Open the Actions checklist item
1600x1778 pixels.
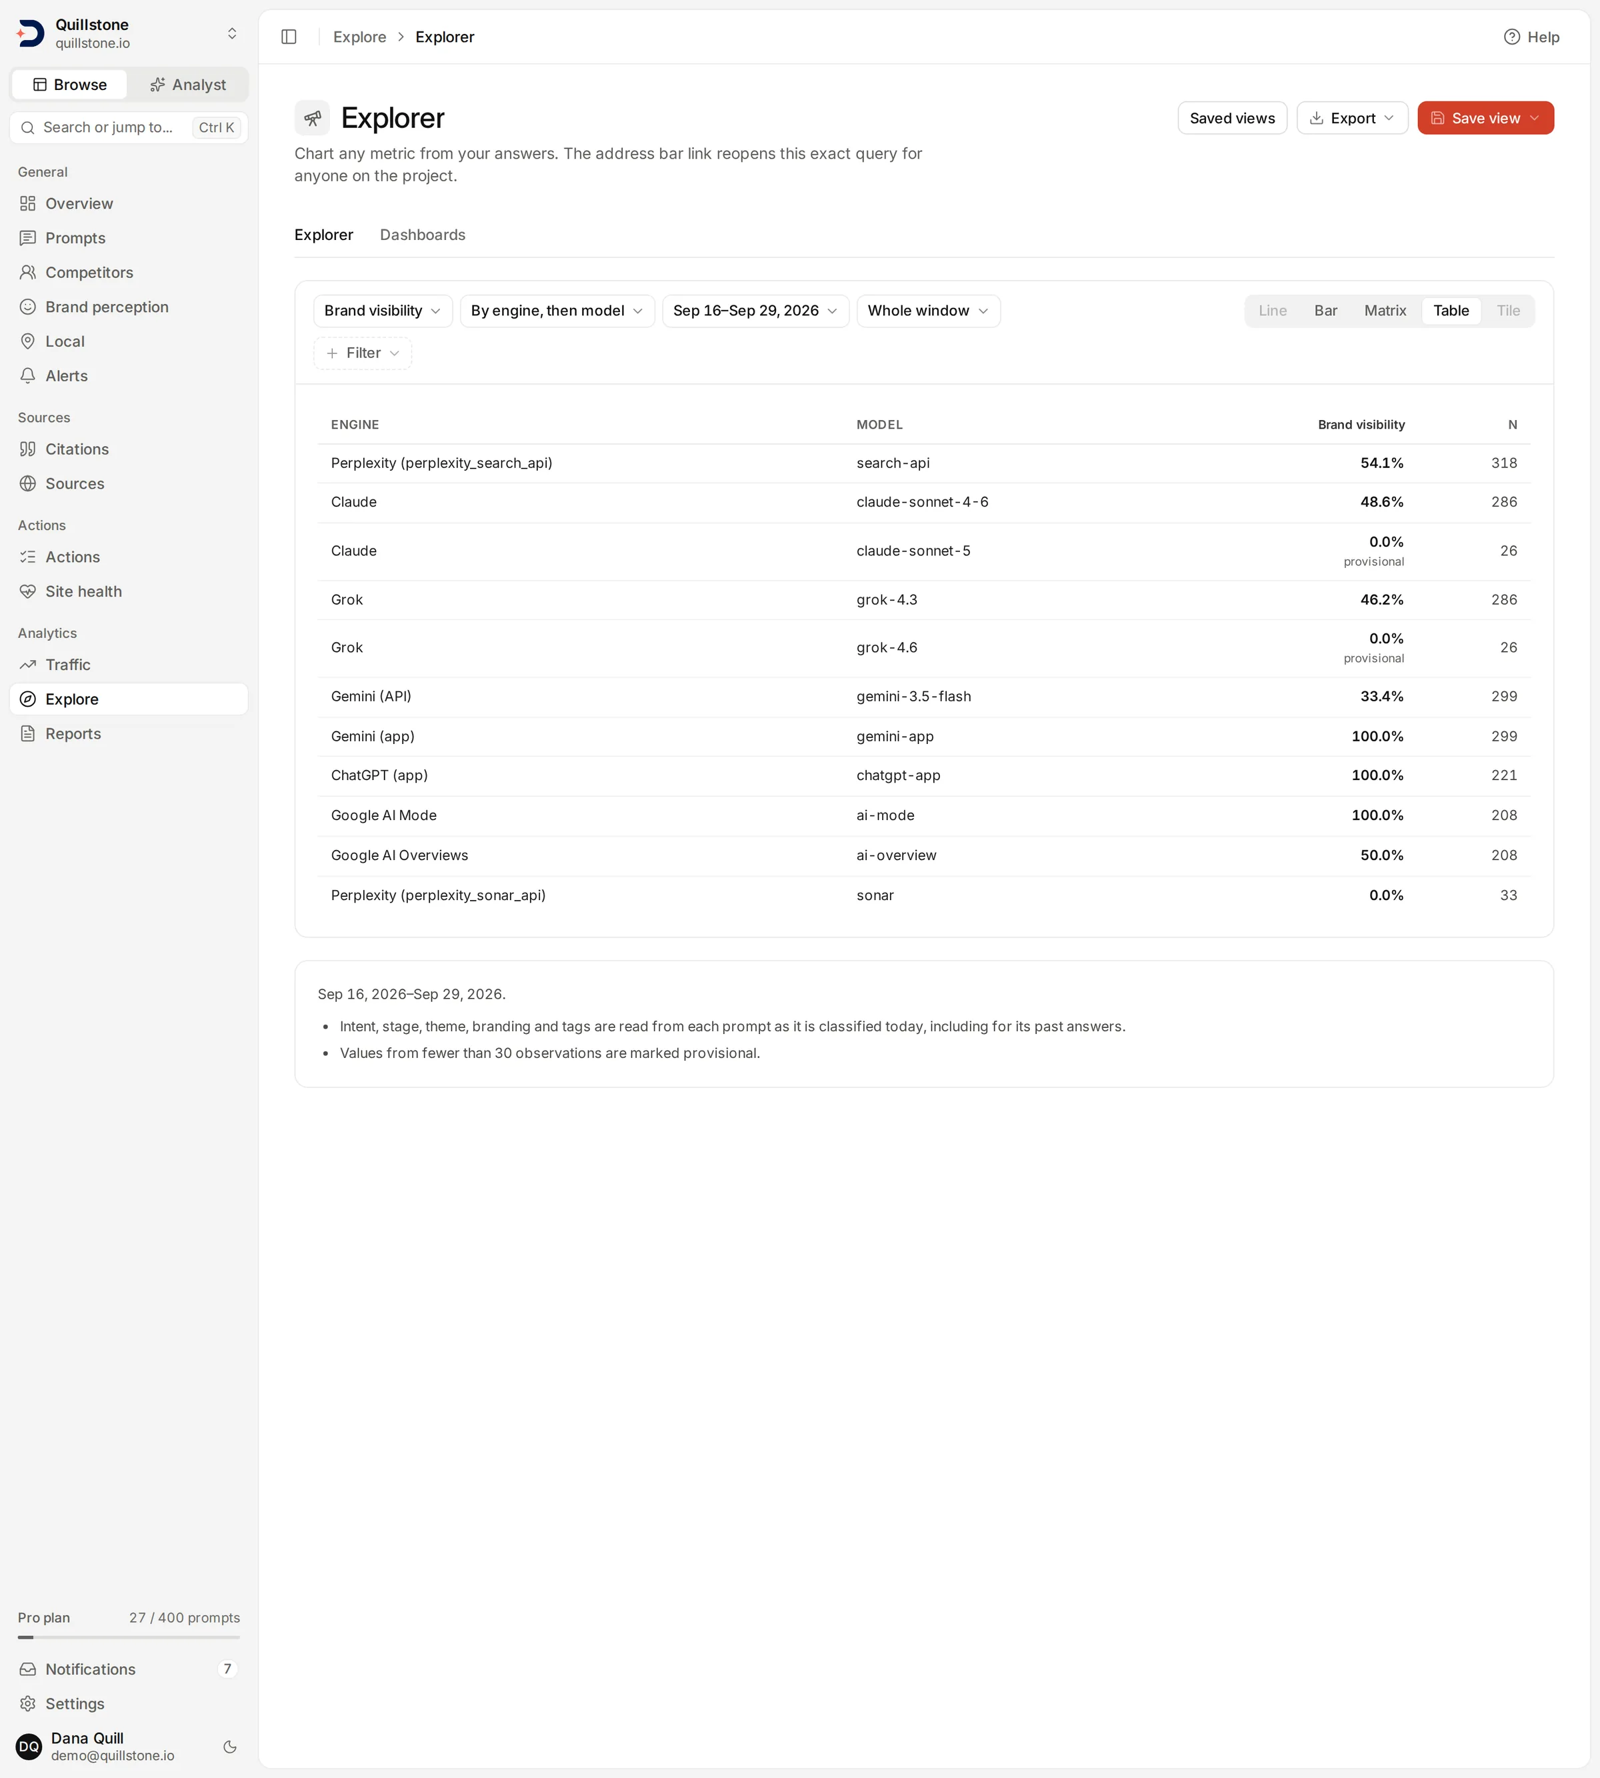[x=129, y=557]
